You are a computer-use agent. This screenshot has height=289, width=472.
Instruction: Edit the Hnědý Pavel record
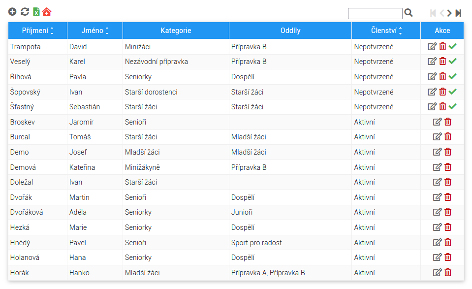[437, 242]
